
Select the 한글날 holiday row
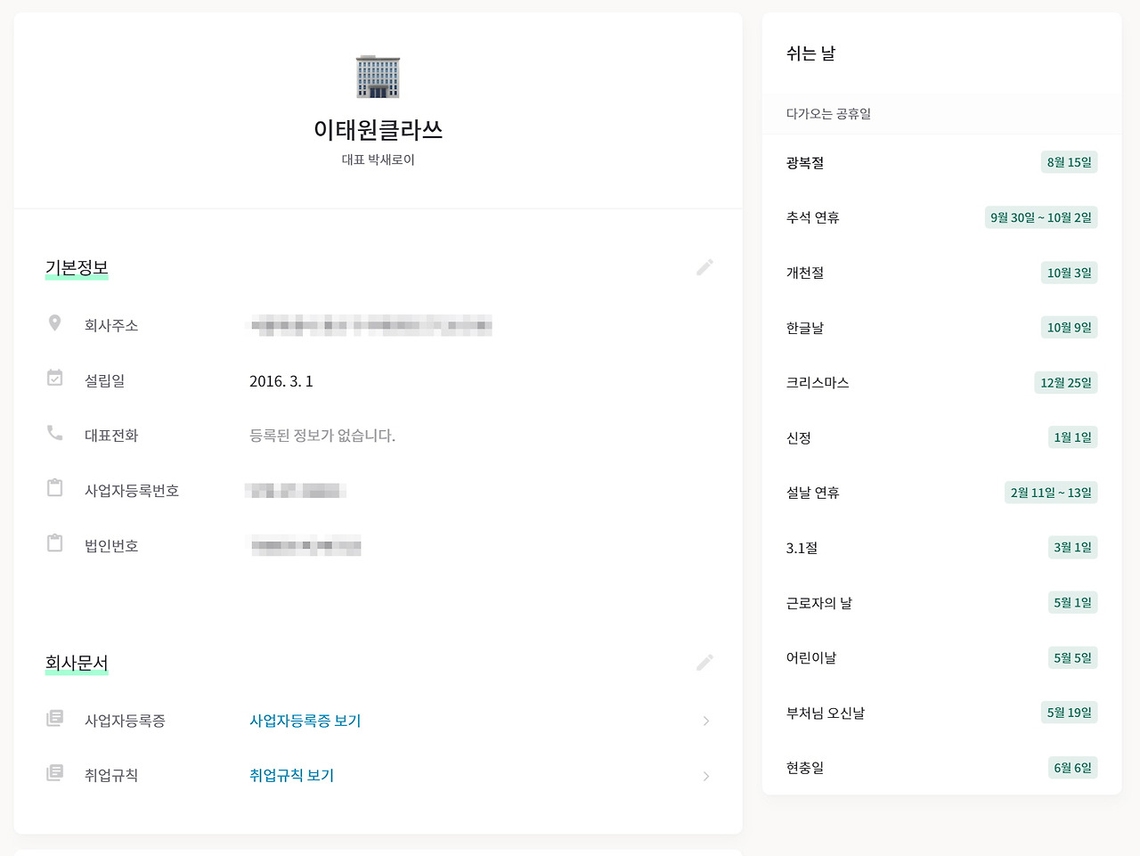[x=941, y=328]
